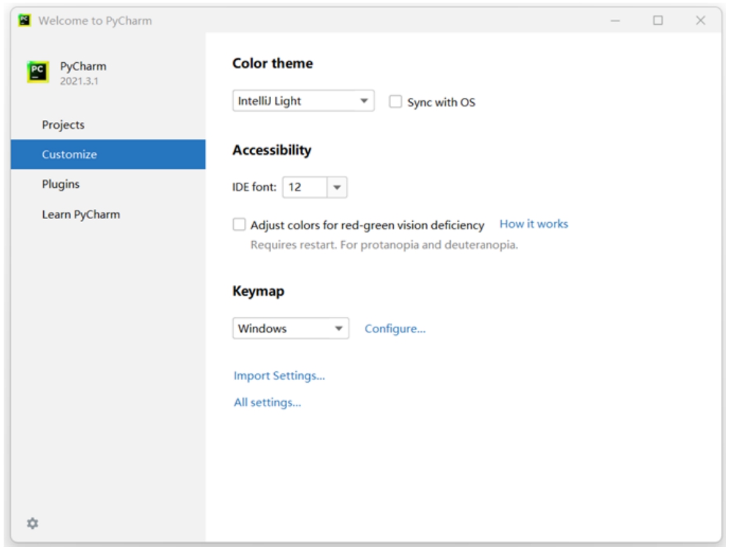
Task: Click the PyCharm icon in the title bar
Action: (x=24, y=20)
